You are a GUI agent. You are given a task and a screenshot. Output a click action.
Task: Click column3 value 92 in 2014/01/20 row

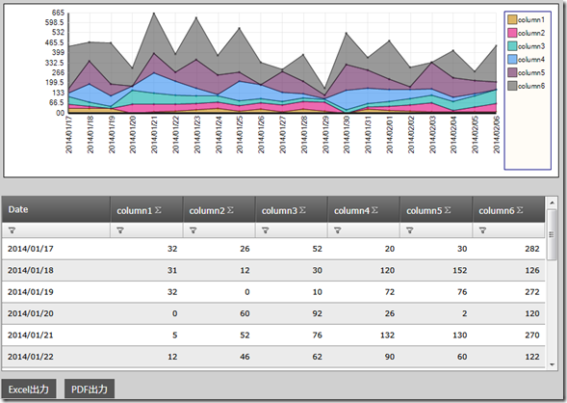click(318, 313)
